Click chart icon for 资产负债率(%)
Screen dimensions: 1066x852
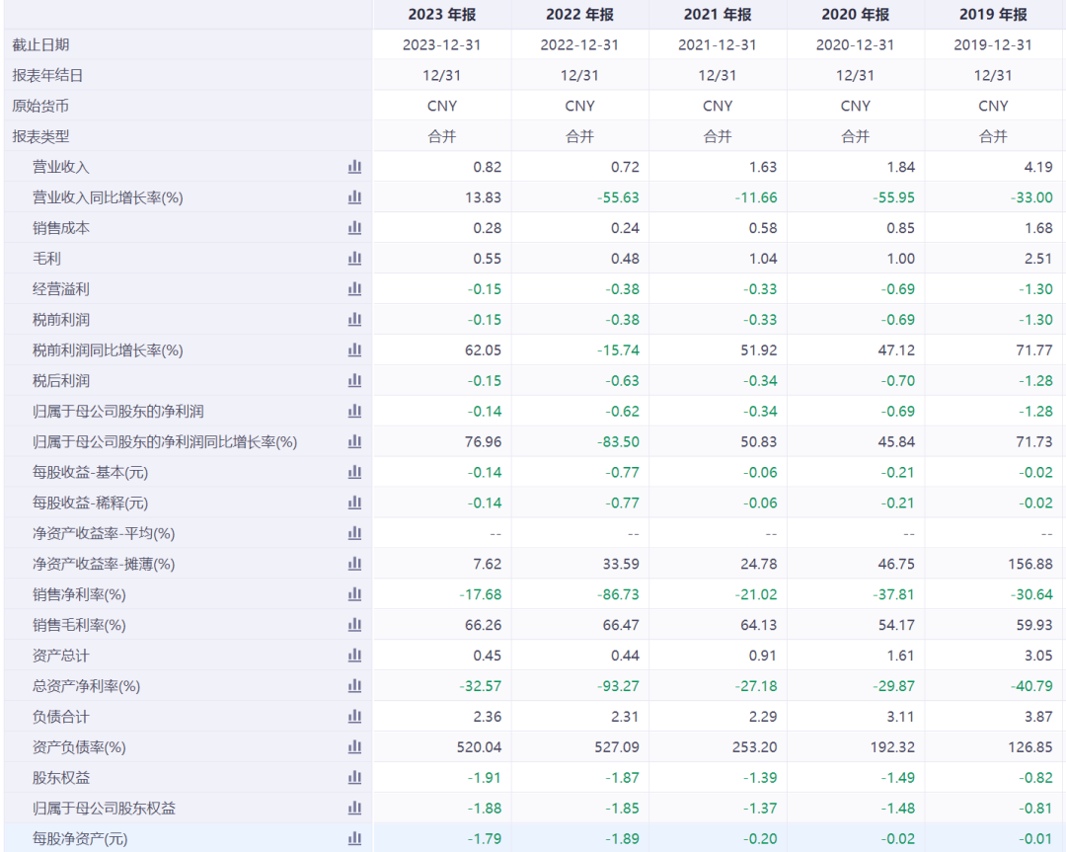coord(354,747)
